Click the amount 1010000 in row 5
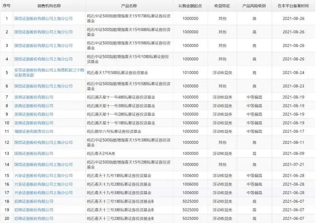This screenshot has height=223, width=316. point(190,73)
